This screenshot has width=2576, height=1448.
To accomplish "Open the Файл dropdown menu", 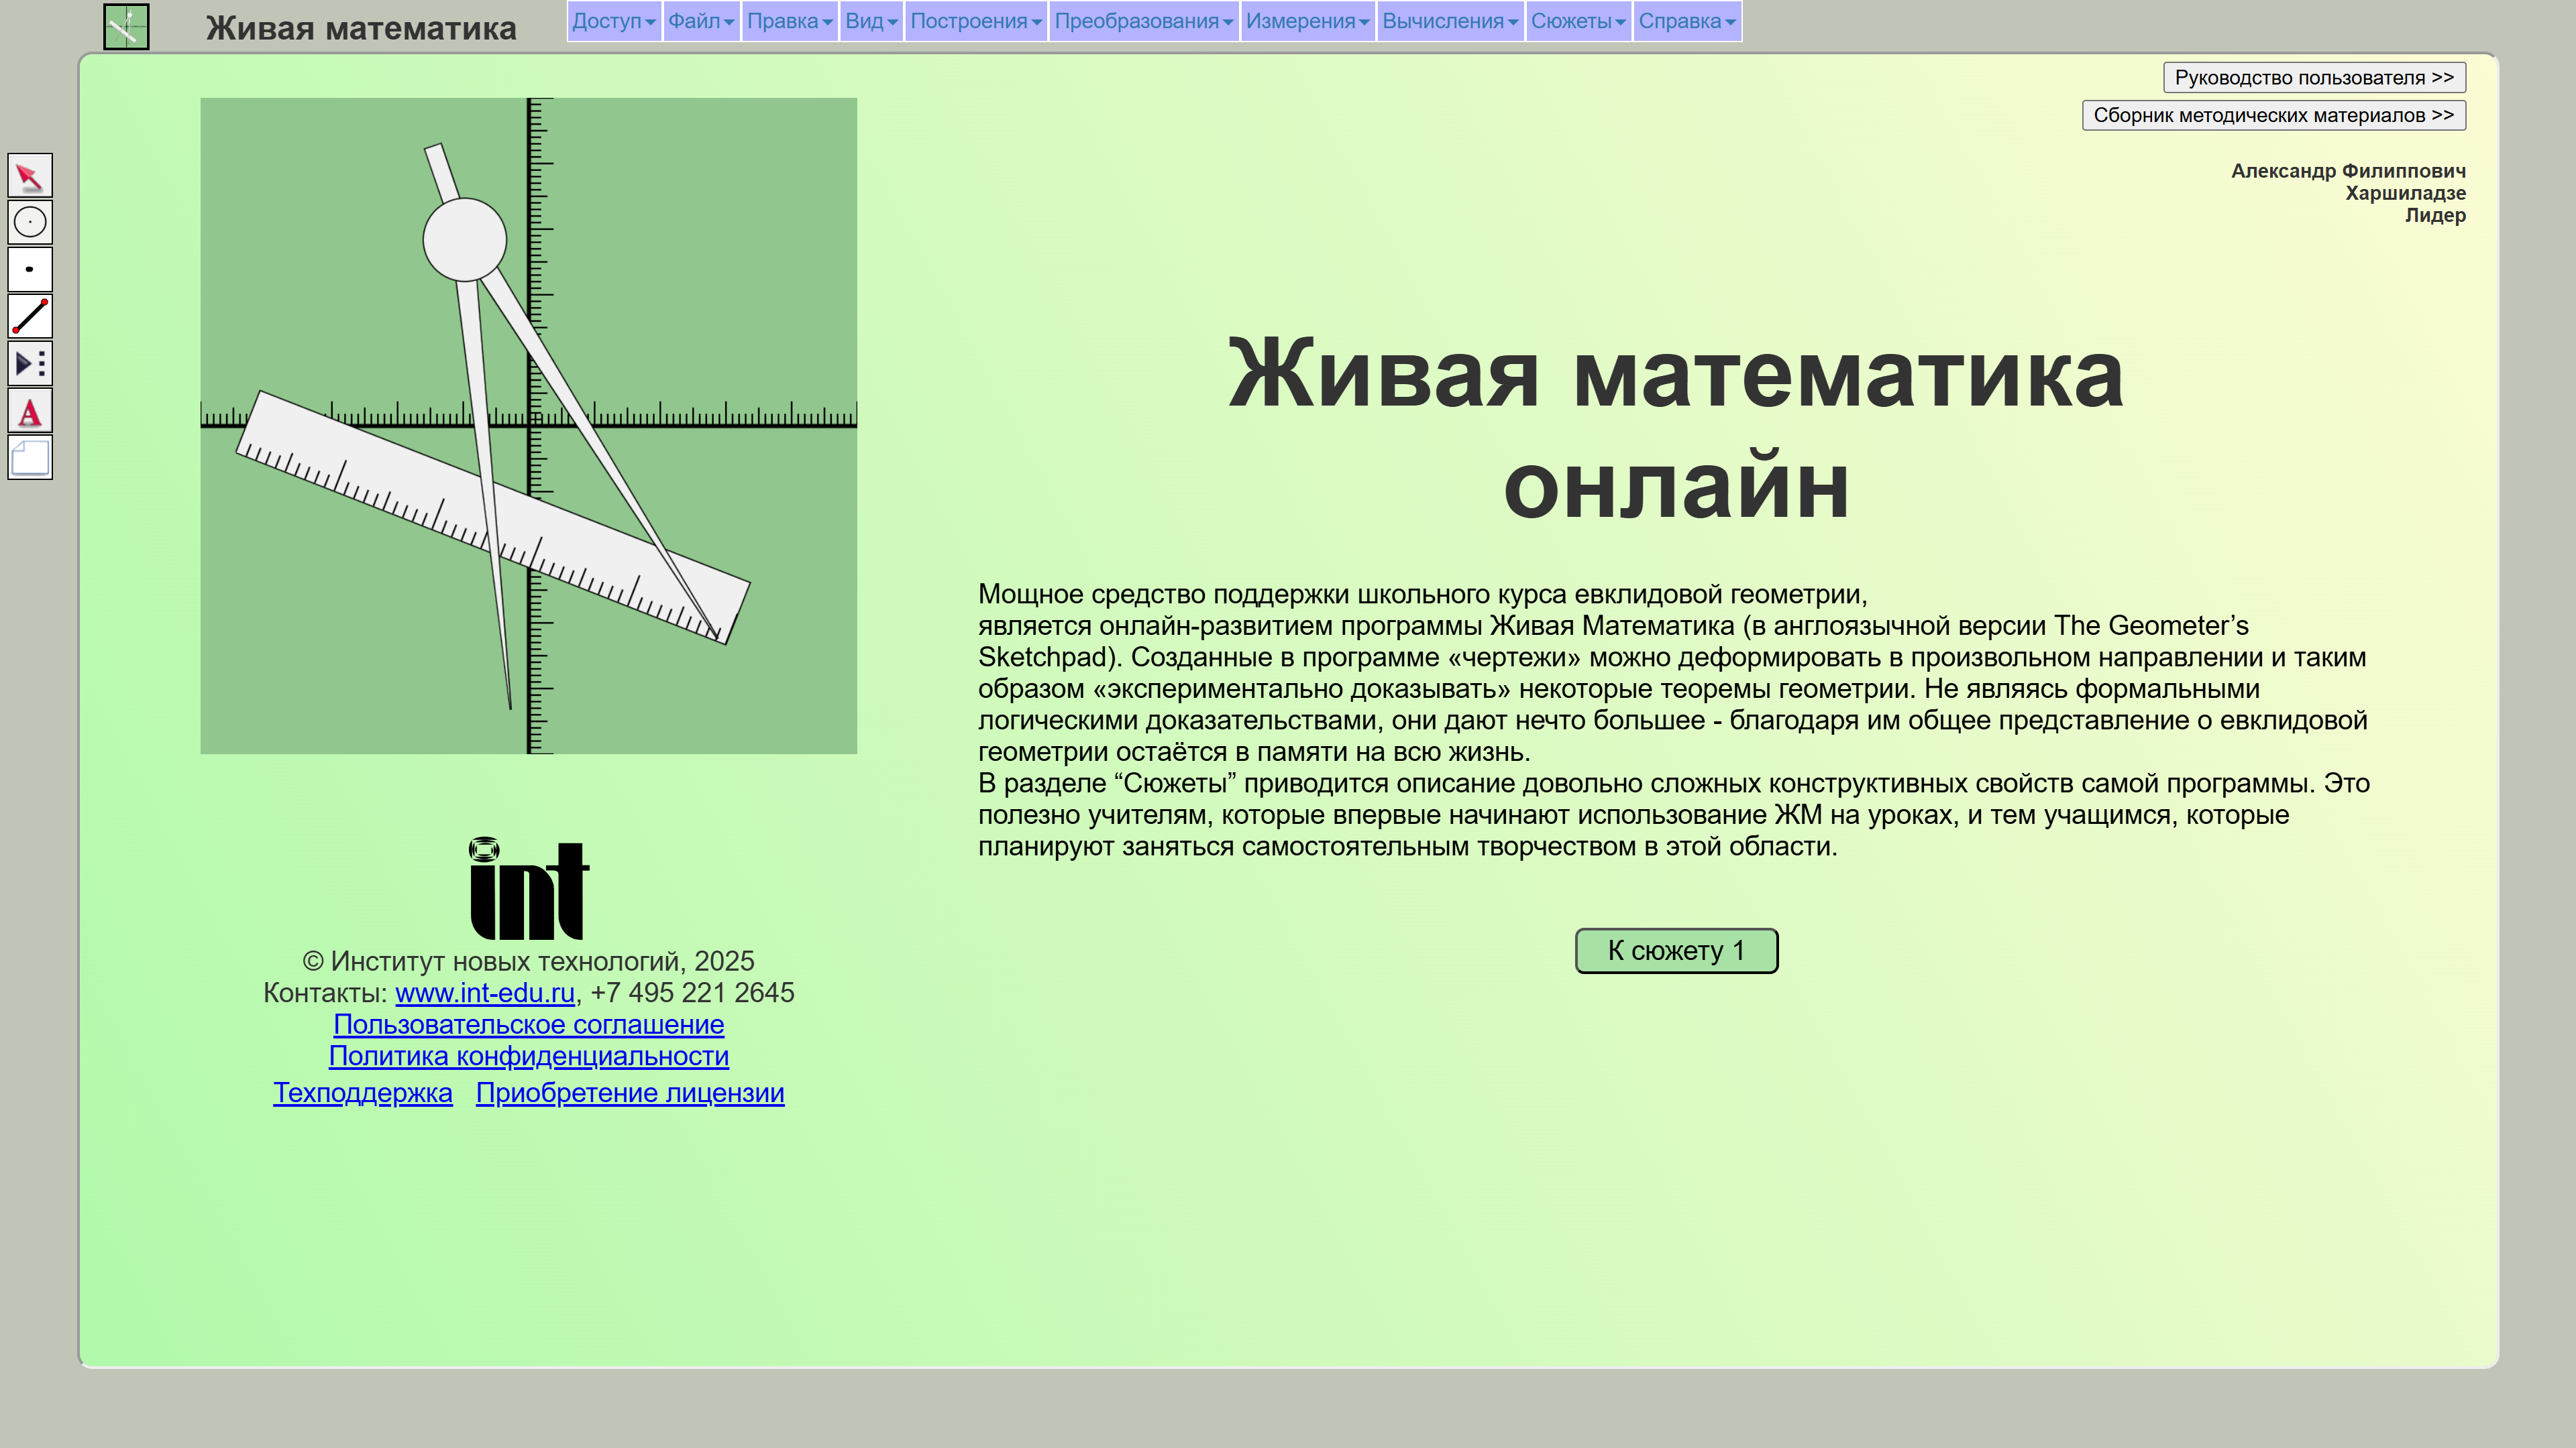I will pyautogui.click(x=700, y=21).
